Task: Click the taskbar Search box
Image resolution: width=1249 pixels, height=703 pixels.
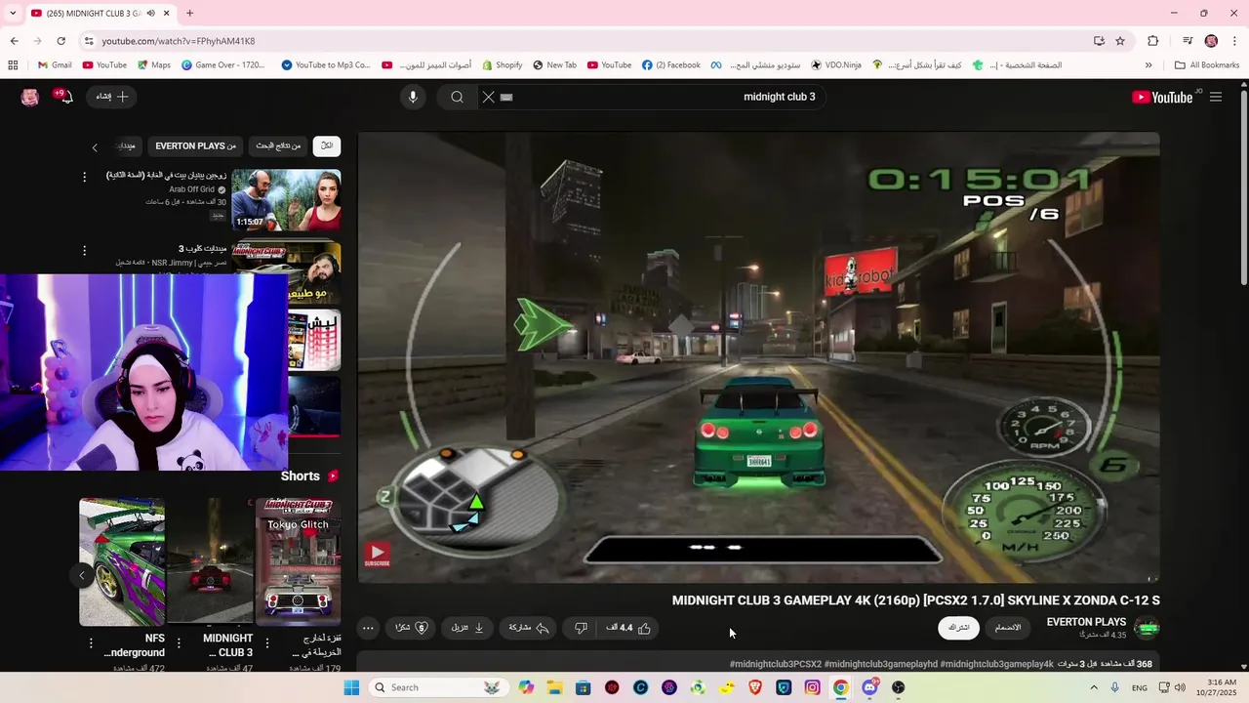Action: tap(436, 687)
